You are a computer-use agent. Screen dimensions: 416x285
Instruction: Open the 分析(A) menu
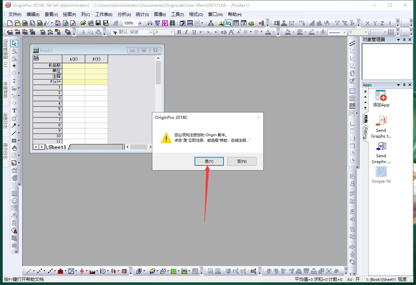(124, 14)
